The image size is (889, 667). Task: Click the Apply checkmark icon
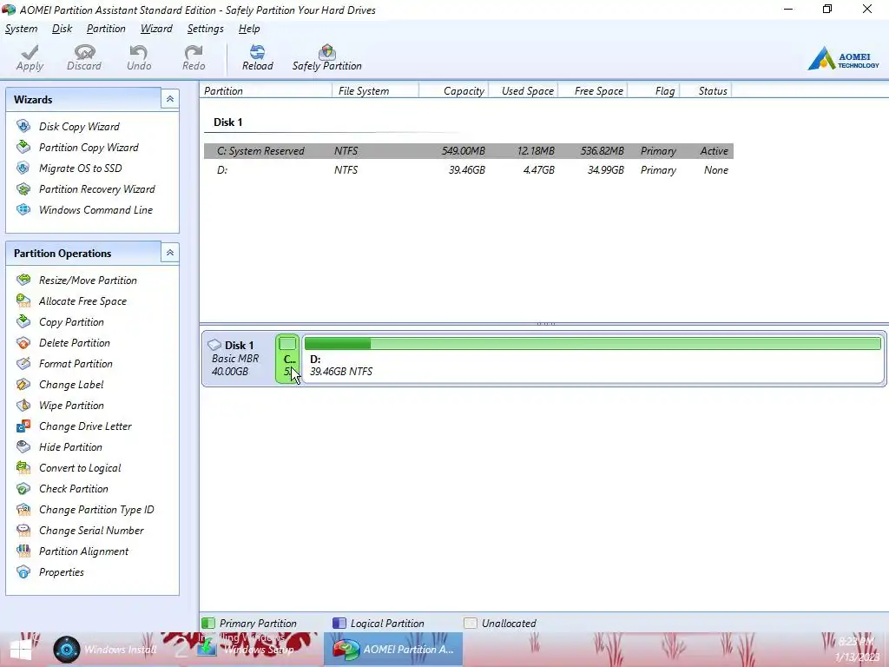30,52
